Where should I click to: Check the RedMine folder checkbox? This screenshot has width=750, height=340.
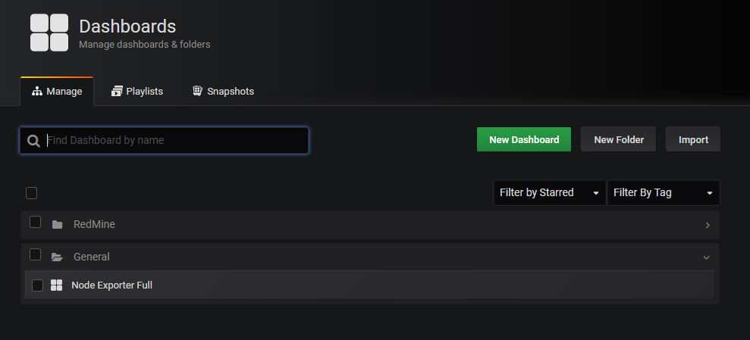tap(36, 222)
